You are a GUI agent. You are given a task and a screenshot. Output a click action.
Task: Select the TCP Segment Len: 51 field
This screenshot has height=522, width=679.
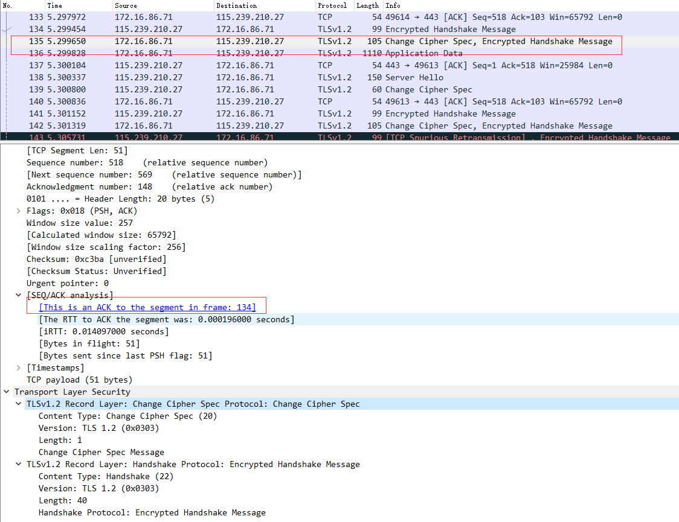coord(77,150)
